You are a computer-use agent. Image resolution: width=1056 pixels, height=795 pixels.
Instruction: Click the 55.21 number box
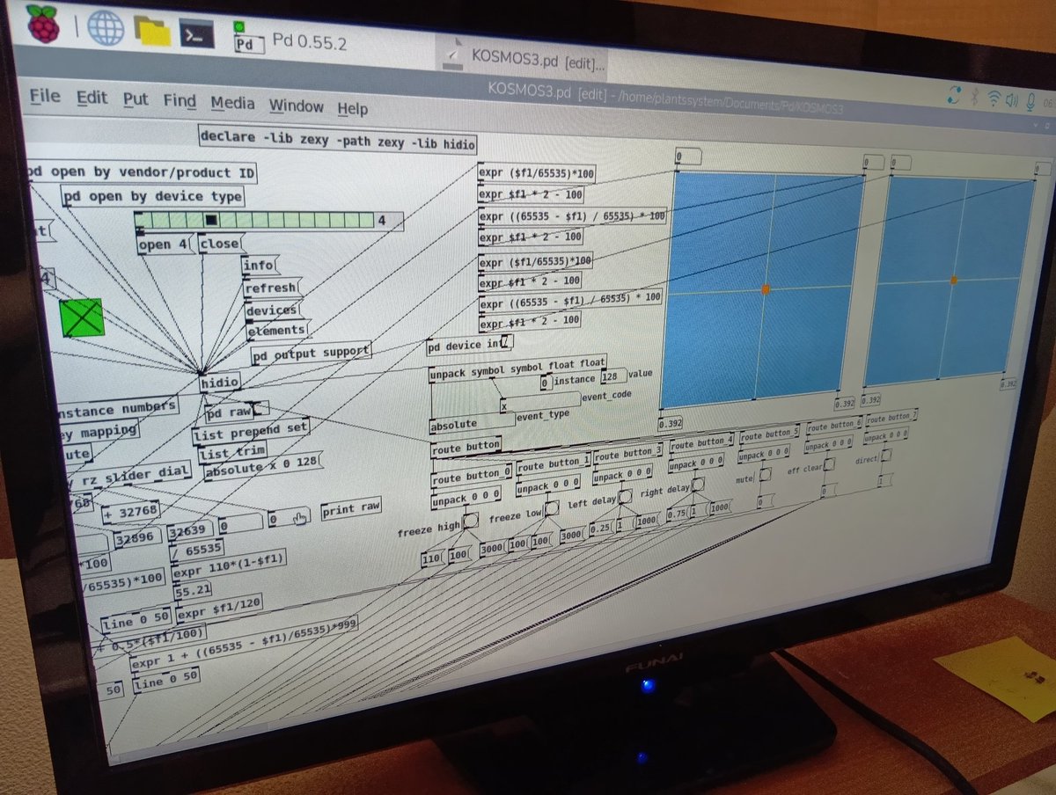(x=193, y=591)
